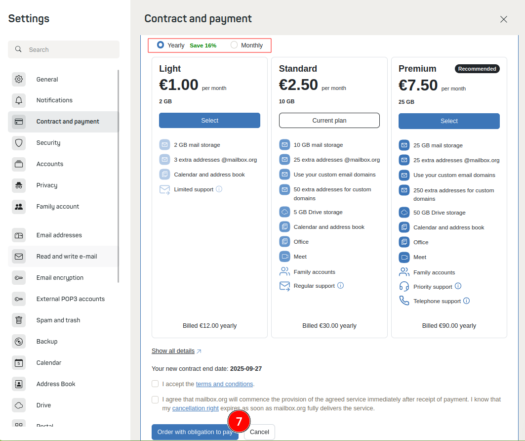Click the info icon beside Limited support
Image resolution: width=525 pixels, height=441 pixels.
click(x=219, y=189)
